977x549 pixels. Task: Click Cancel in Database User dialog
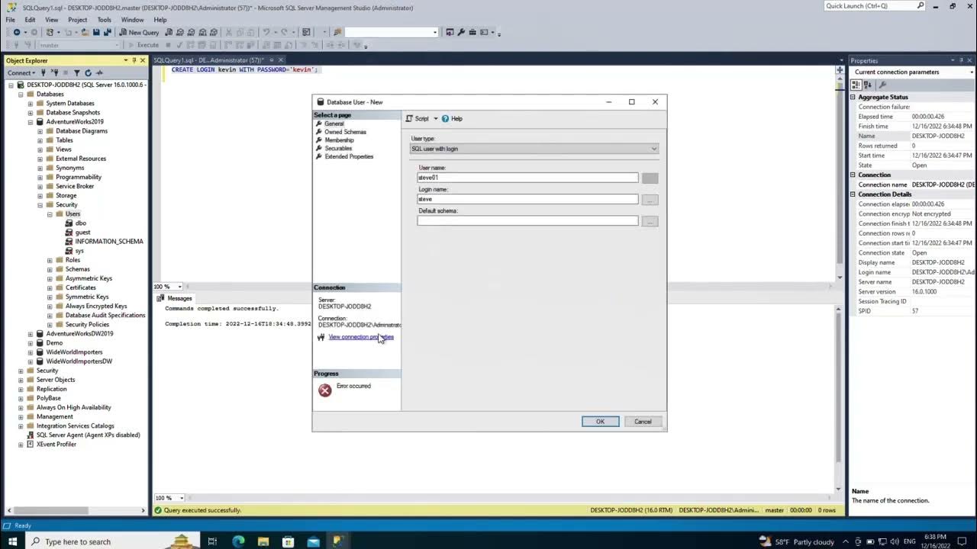pyautogui.click(x=643, y=422)
